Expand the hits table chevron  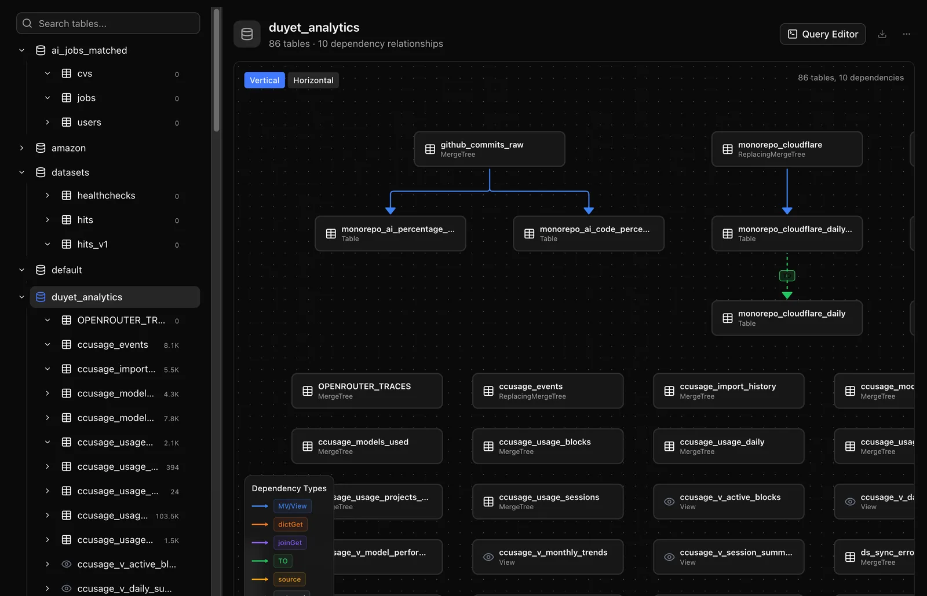[x=48, y=220]
